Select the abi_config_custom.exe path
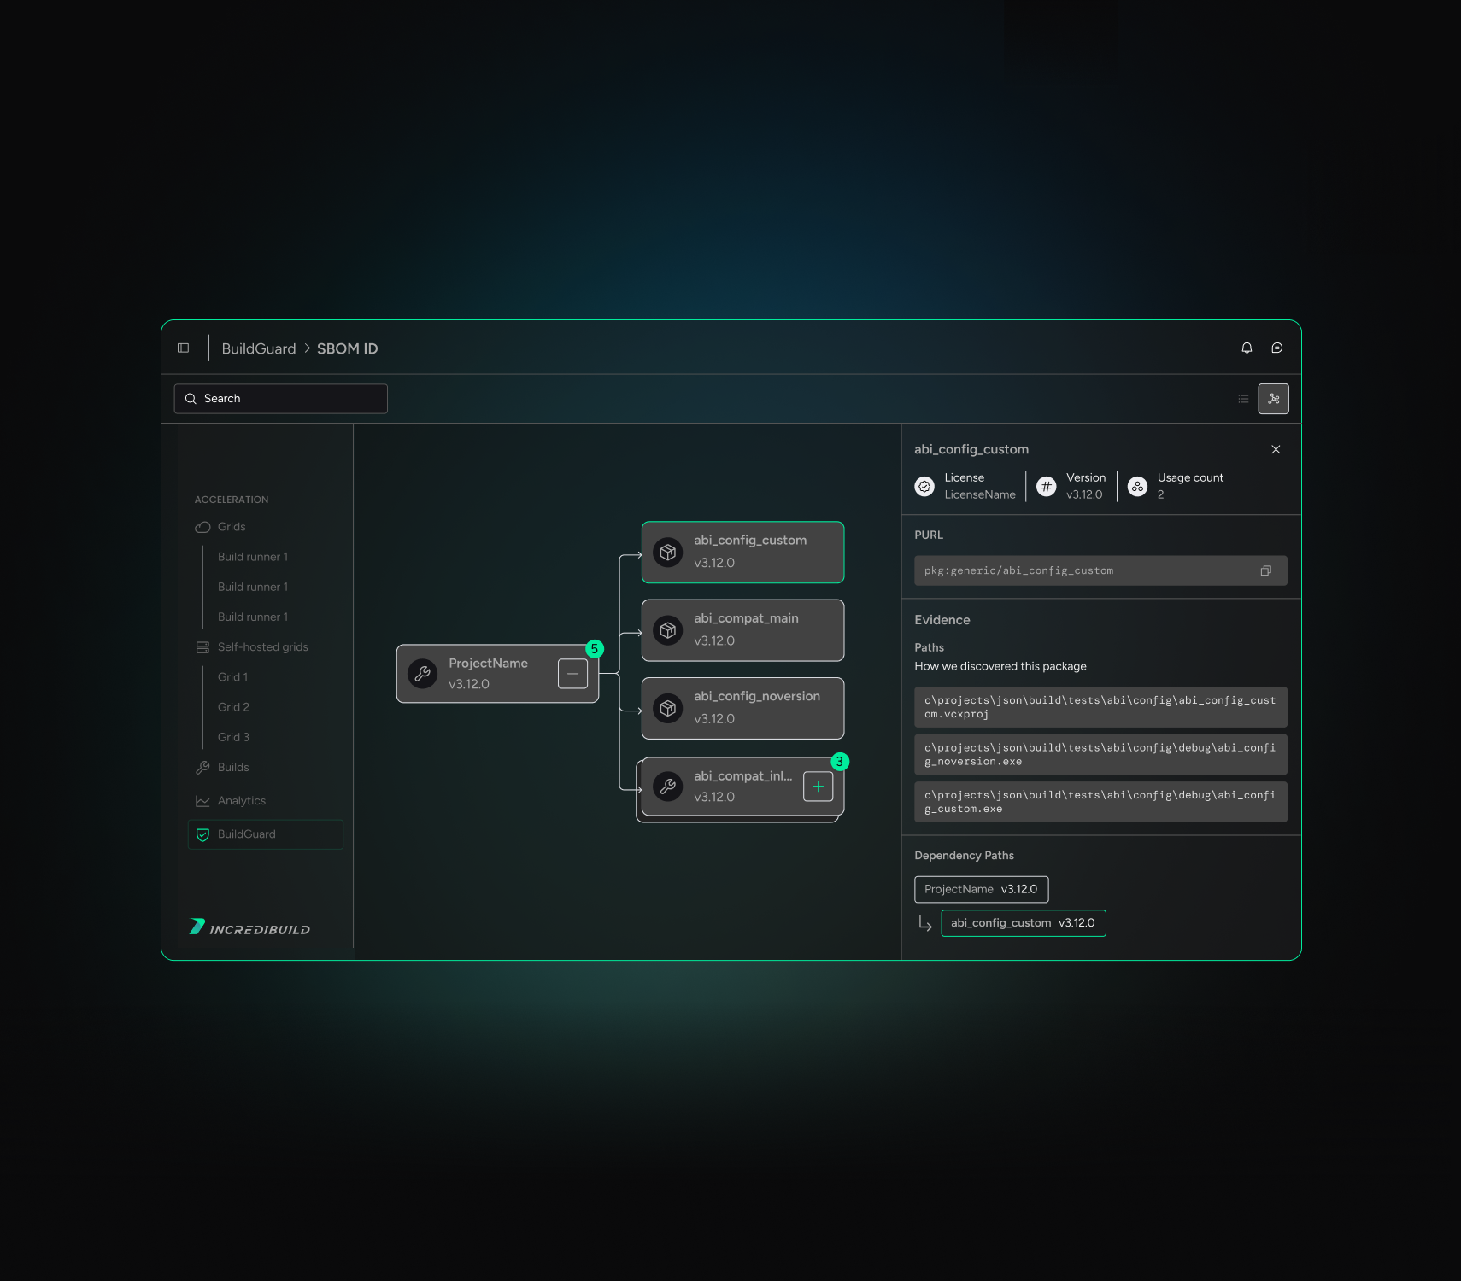This screenshot has width=1461, height=1281. (x=1100, y=802)
